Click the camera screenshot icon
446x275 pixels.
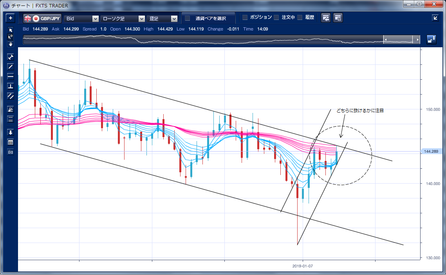[11, 152]
